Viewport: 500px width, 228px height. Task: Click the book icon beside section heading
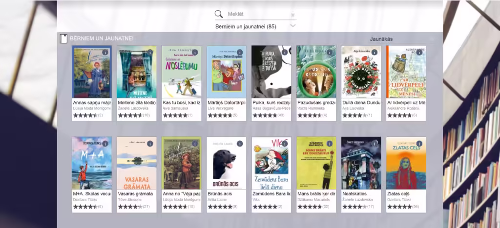click(x=64, y=38)
